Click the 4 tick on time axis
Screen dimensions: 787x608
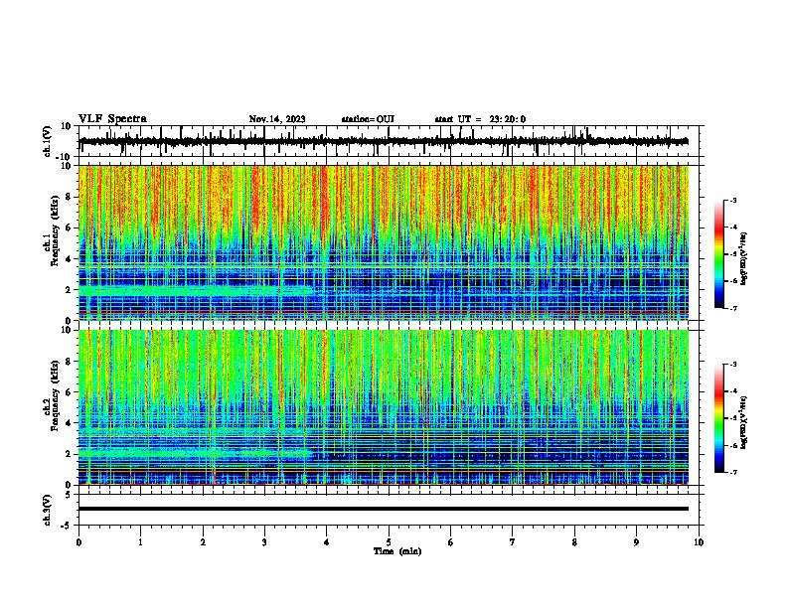(x=327, y=542)
